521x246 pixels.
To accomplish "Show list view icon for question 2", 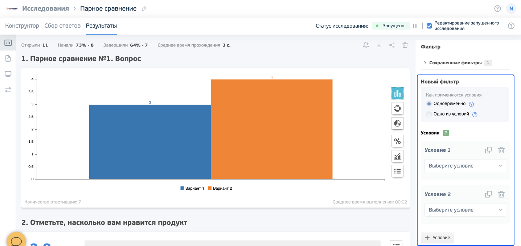I will (x=396, y=243).
